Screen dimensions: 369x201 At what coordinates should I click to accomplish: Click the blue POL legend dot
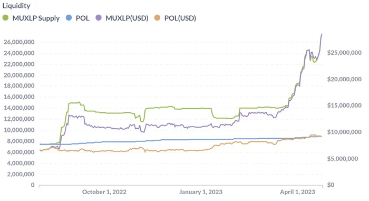pyautogui.click(x=69, y=17)
